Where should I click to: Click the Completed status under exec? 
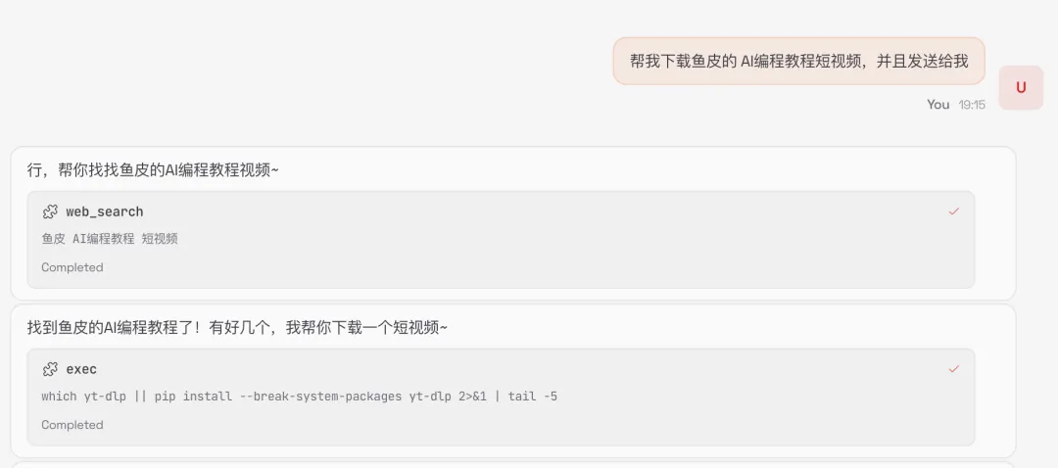[x=72, y=425]
